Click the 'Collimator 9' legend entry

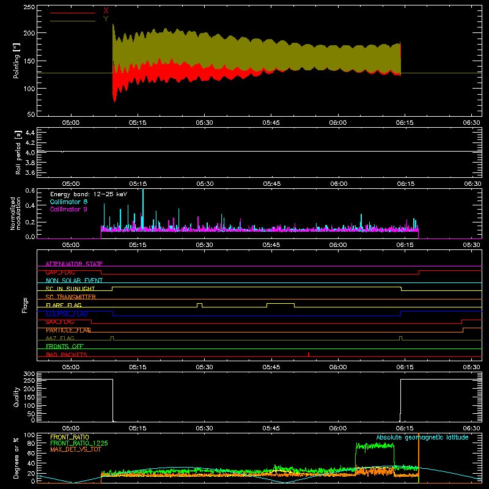click(x=68, y=209)
